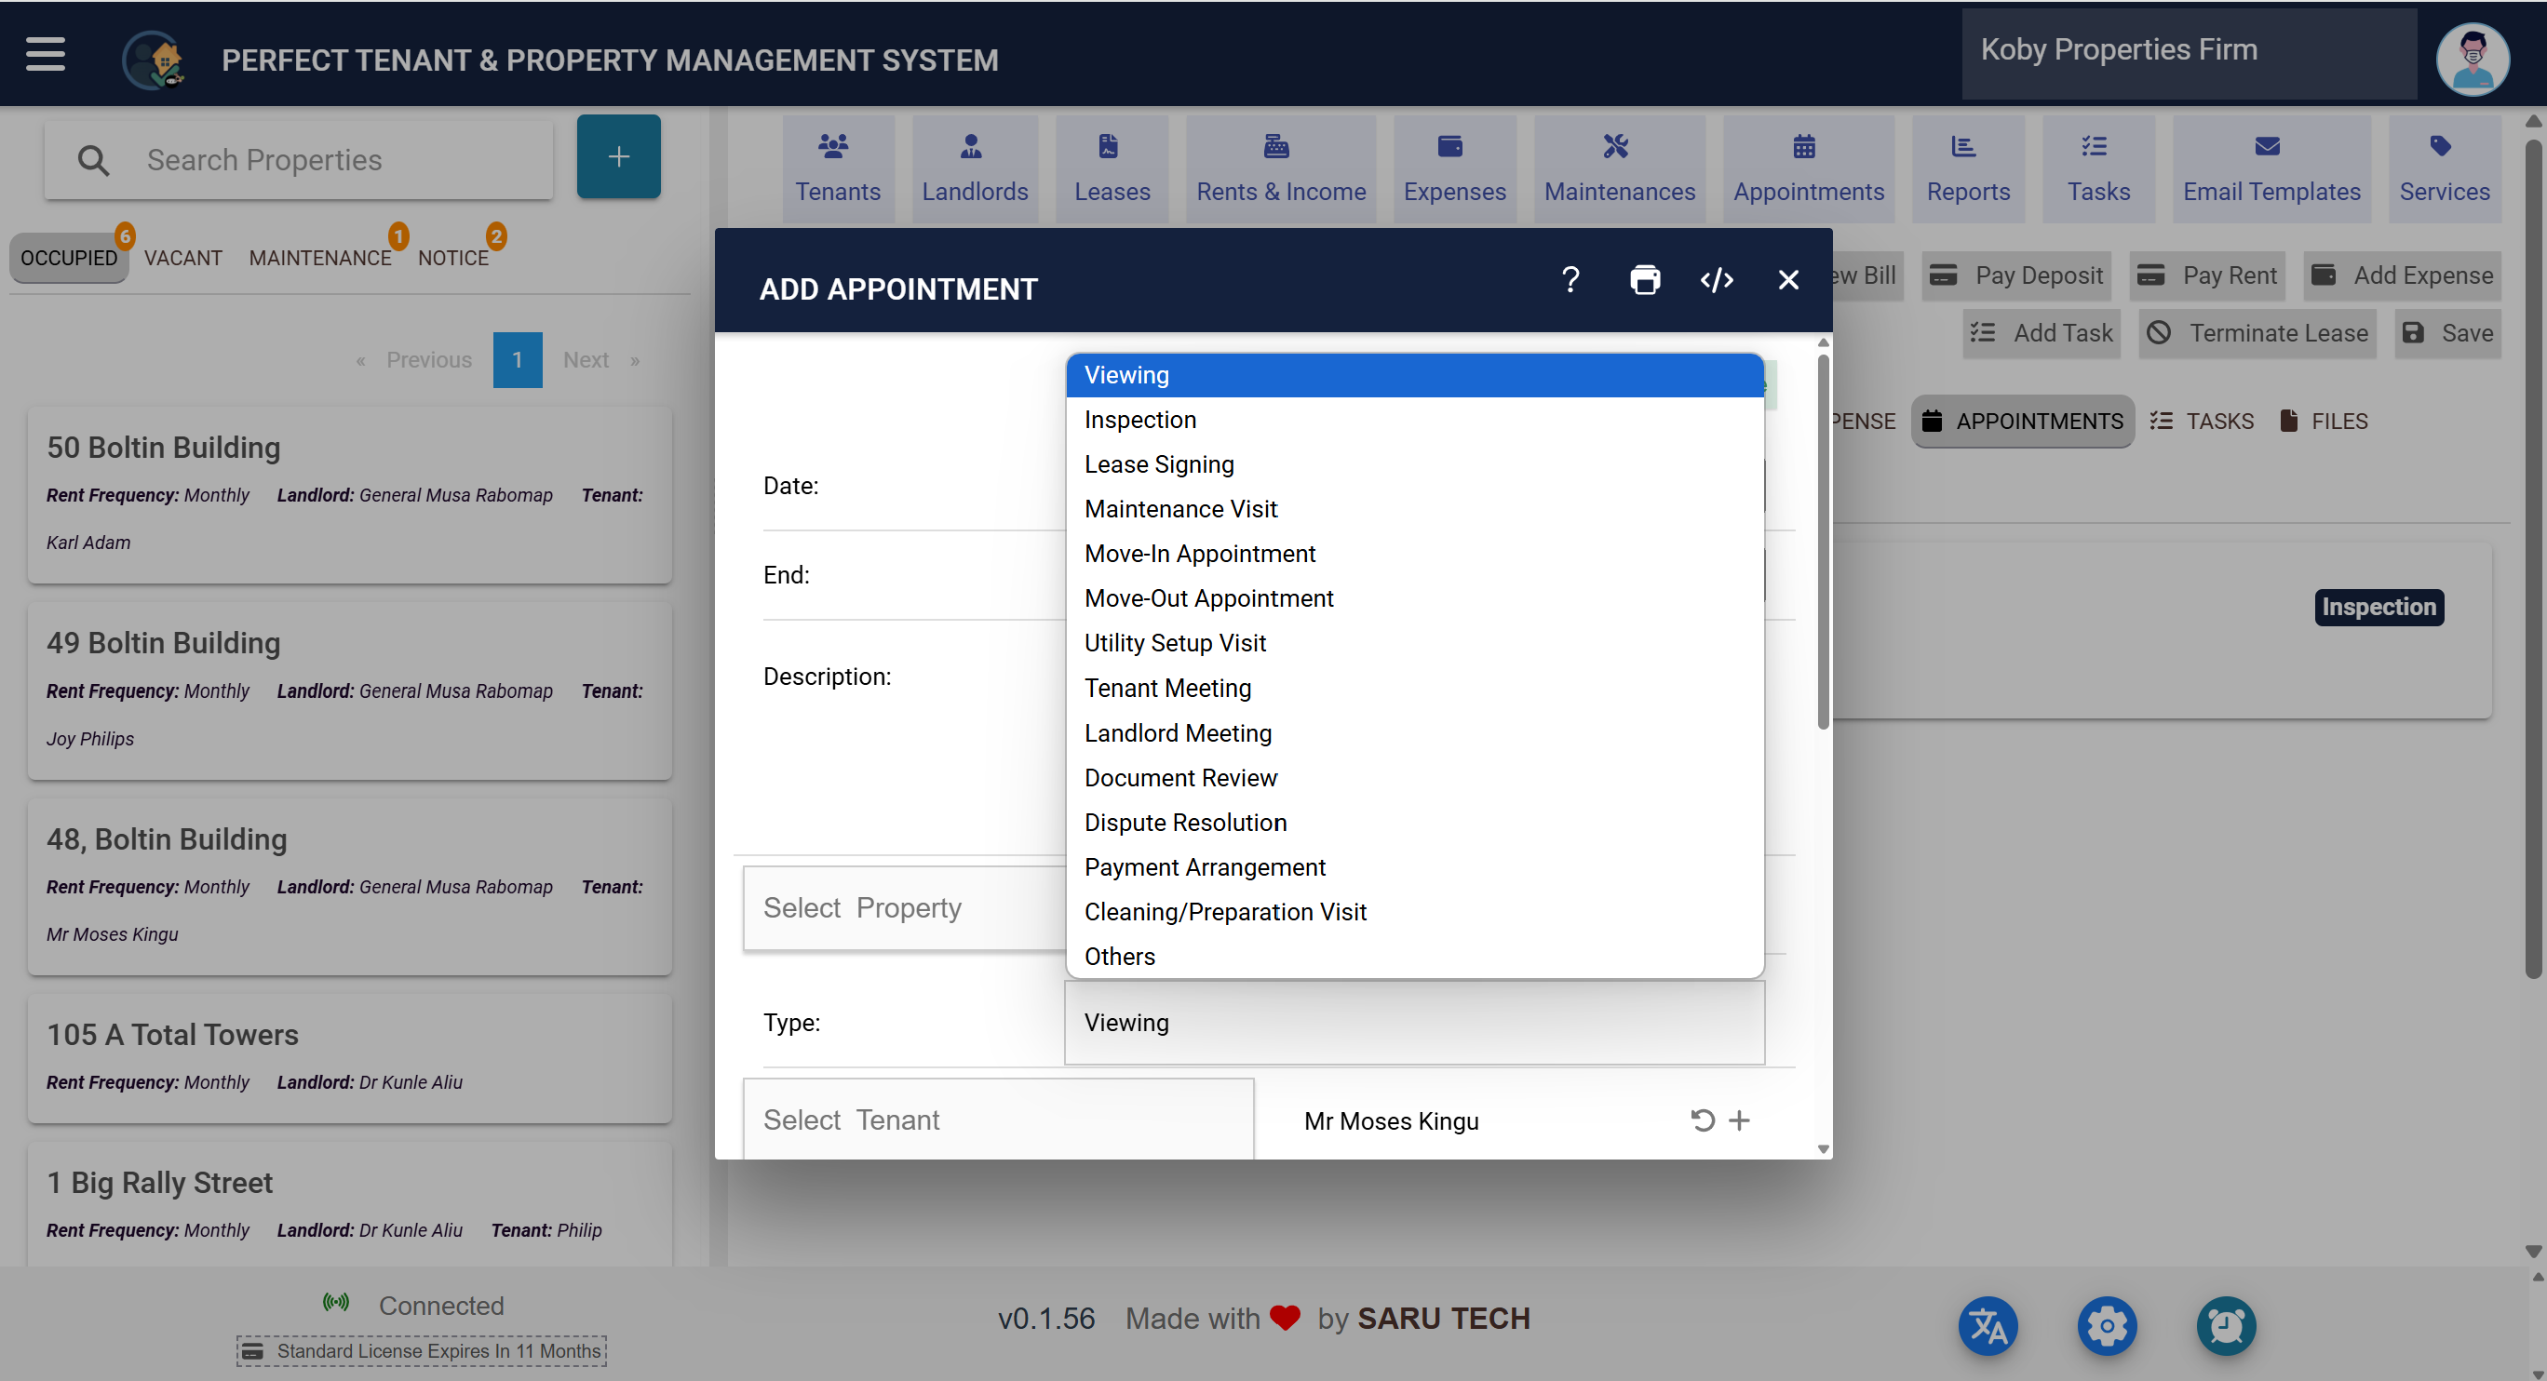Choose the highlighted Viewing option
Viewport: 2547px width, 1381px height.
coord(1415,376)
